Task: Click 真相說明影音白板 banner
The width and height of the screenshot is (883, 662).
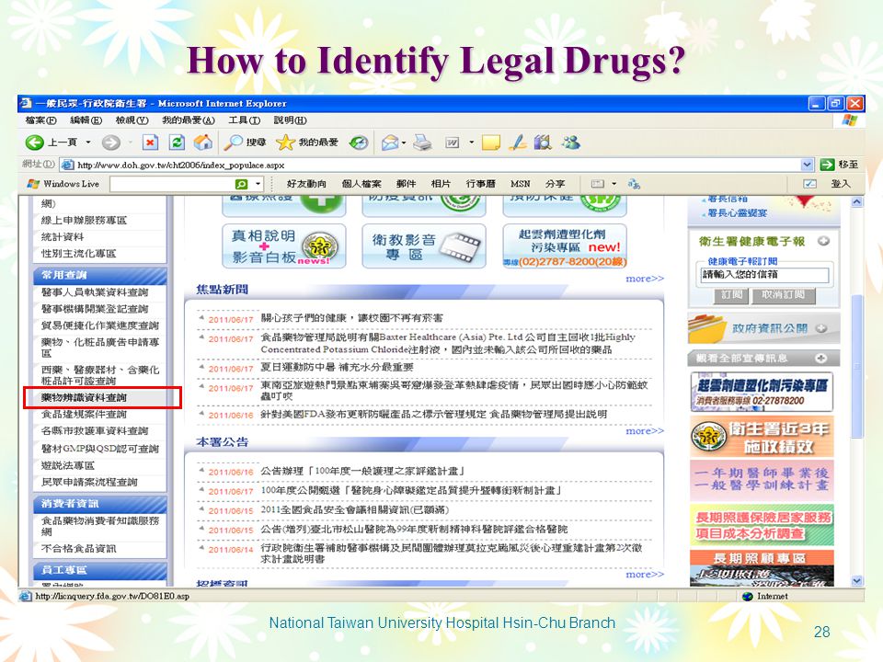Action: coord(284,246)
